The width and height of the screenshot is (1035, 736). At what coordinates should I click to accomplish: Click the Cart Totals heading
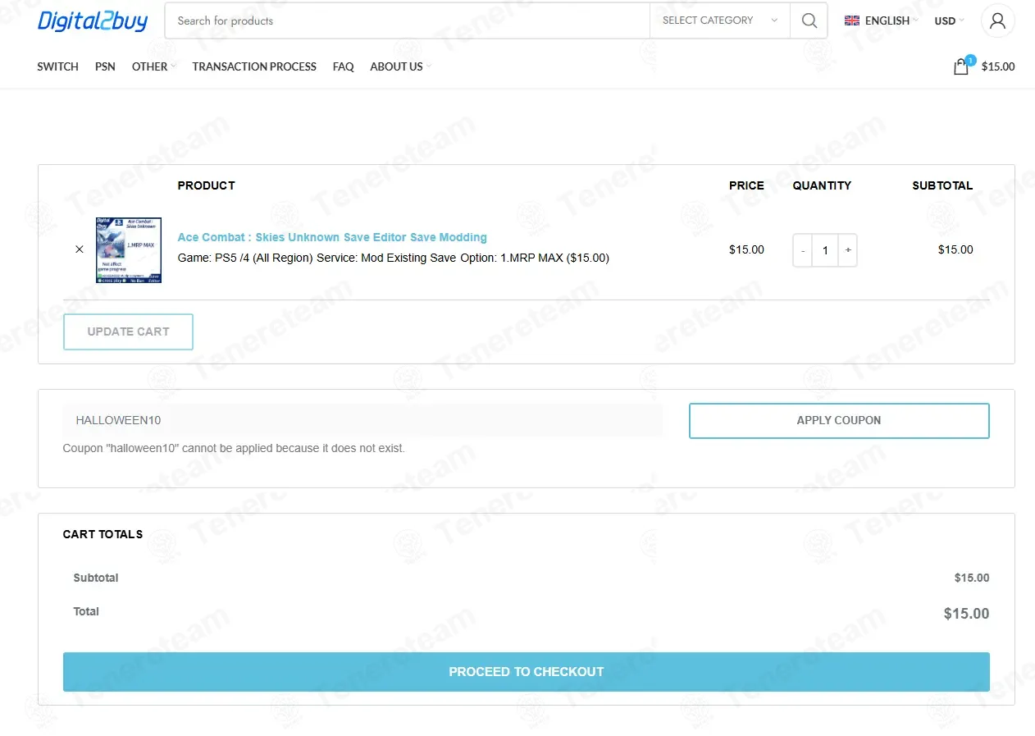click(x=103, y=534)
